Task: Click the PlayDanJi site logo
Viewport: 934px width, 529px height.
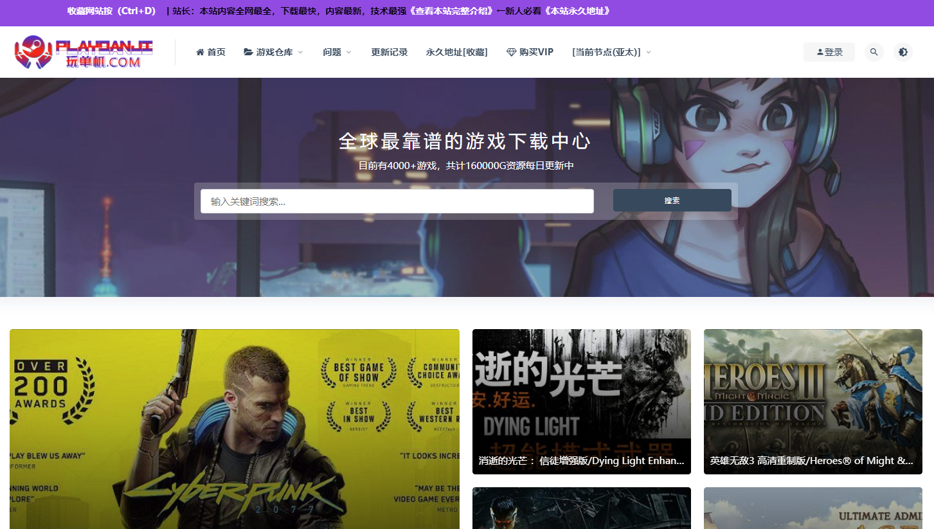Action: point(84,52)
